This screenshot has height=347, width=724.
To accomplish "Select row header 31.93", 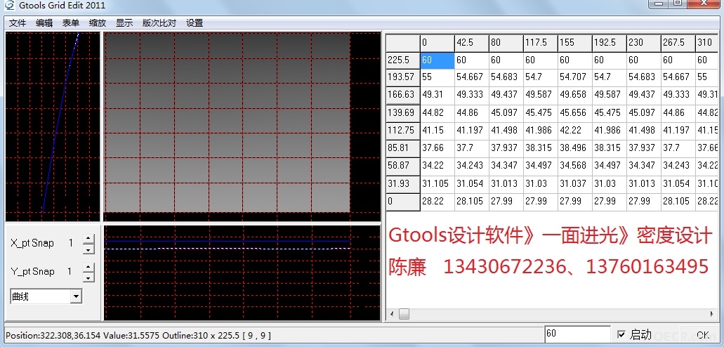I will (403, 184).
